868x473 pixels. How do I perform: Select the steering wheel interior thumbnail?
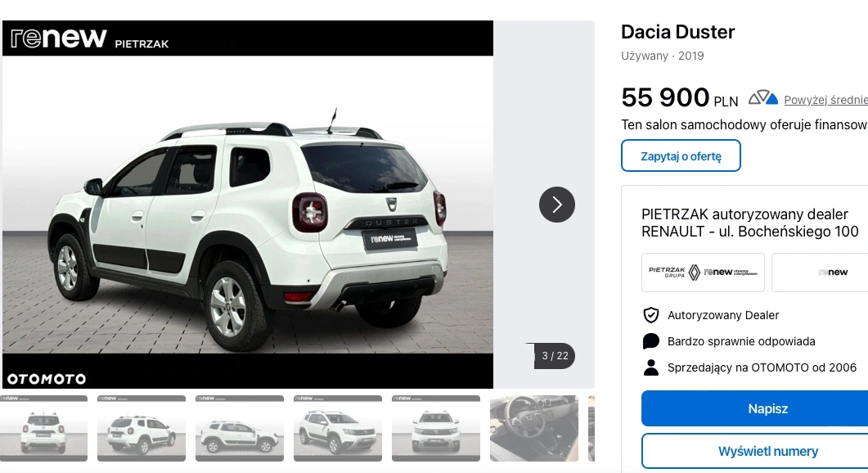(534, 428)
